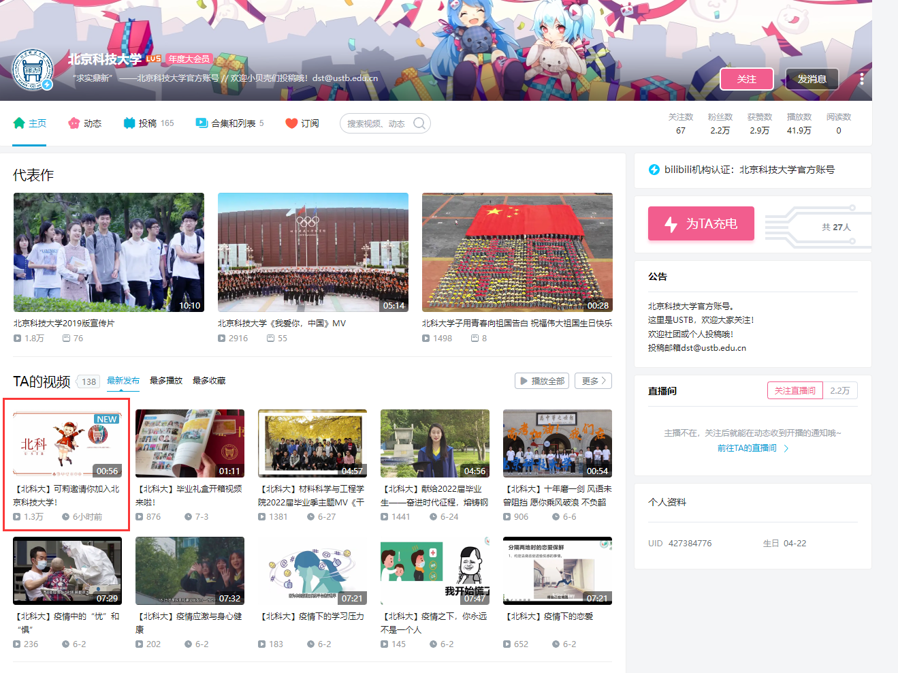Open the 主页 tab
Viewport: 898px width, 673px height.
29,123
